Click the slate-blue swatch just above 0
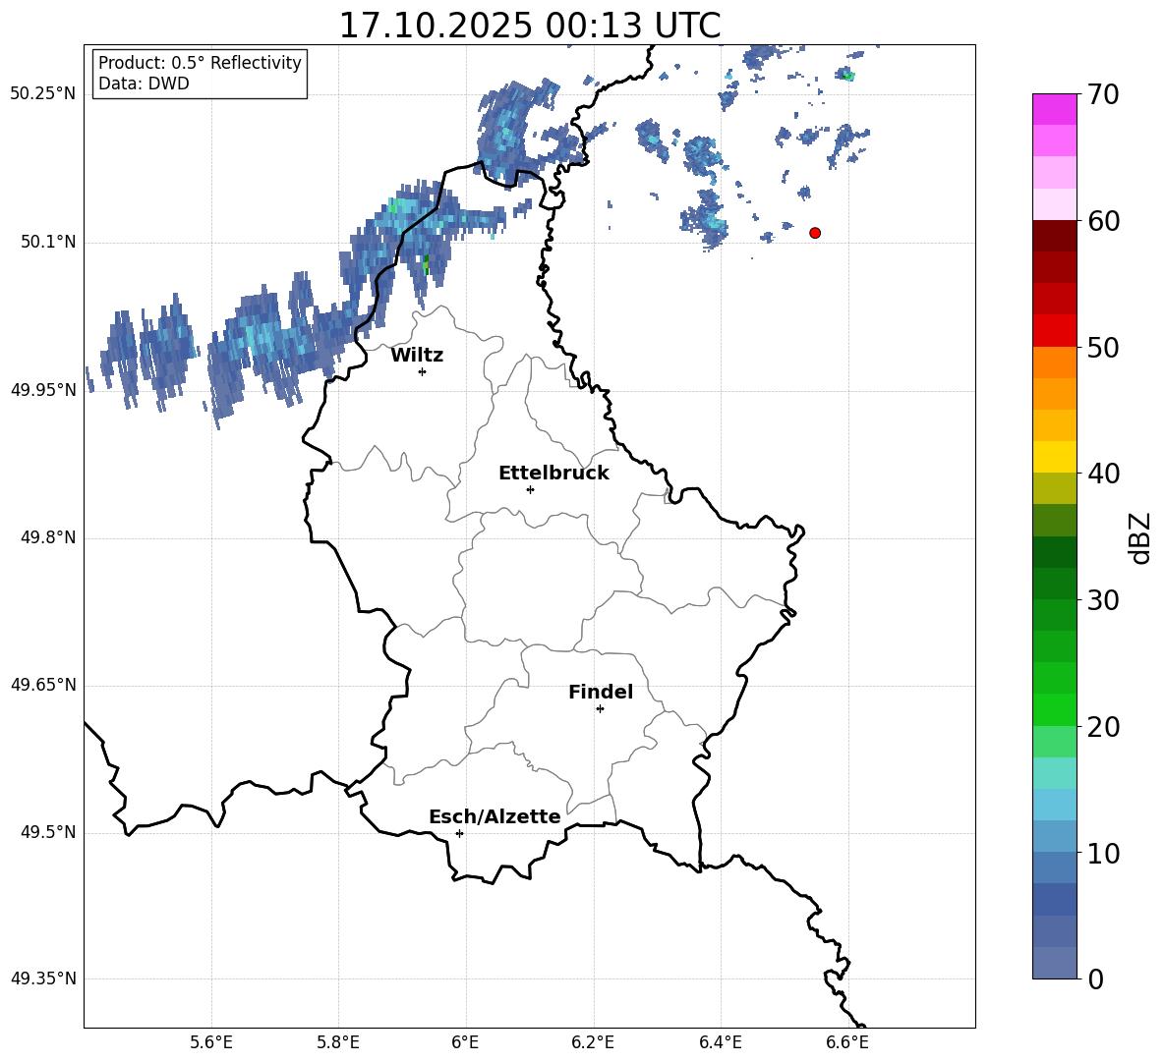Screen dimensions: 1164x1062 click(1055, 963)
